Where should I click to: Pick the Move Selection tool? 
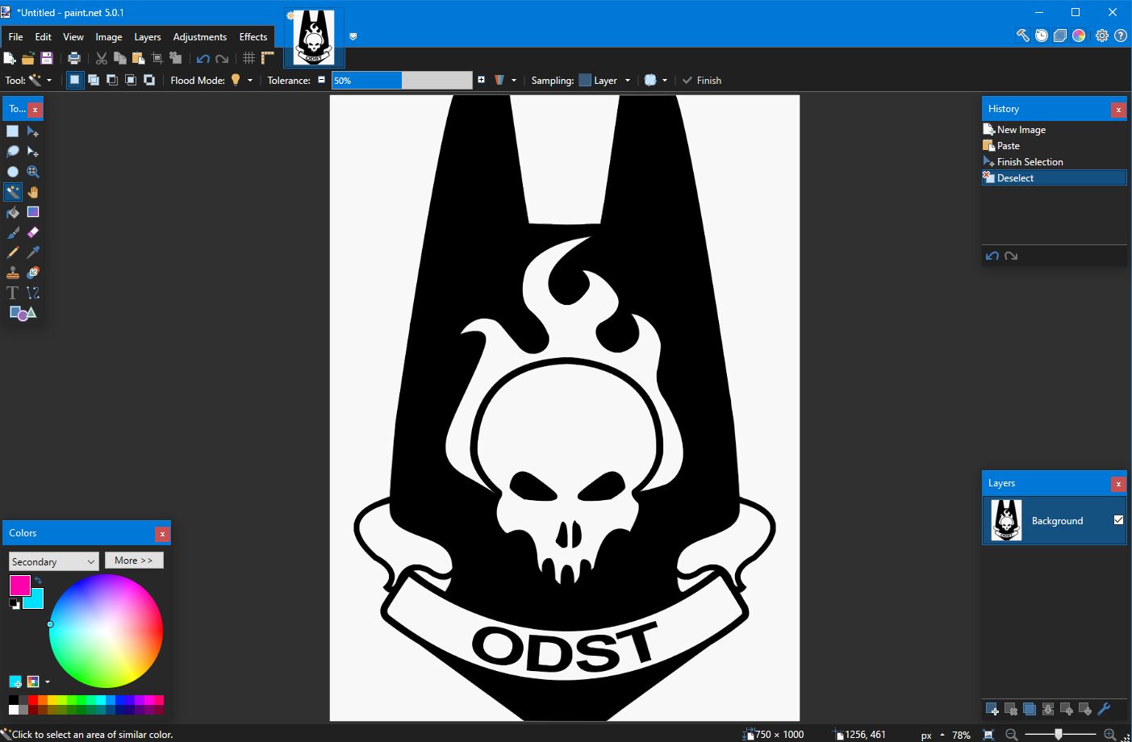tap(33, 152)
